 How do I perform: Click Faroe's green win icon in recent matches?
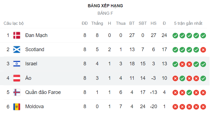pyautogui.click(x=189, y=93)
